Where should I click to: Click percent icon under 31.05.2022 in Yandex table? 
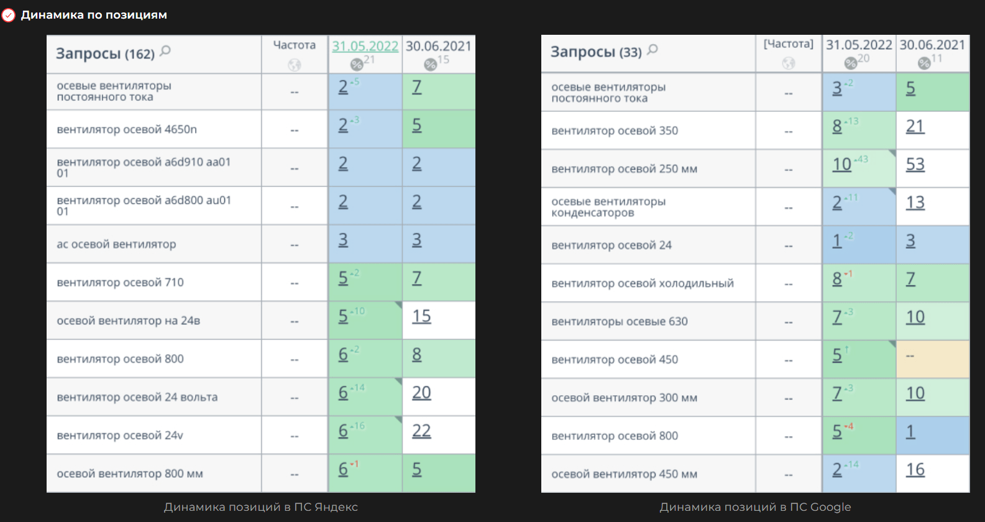coord(357,64)
